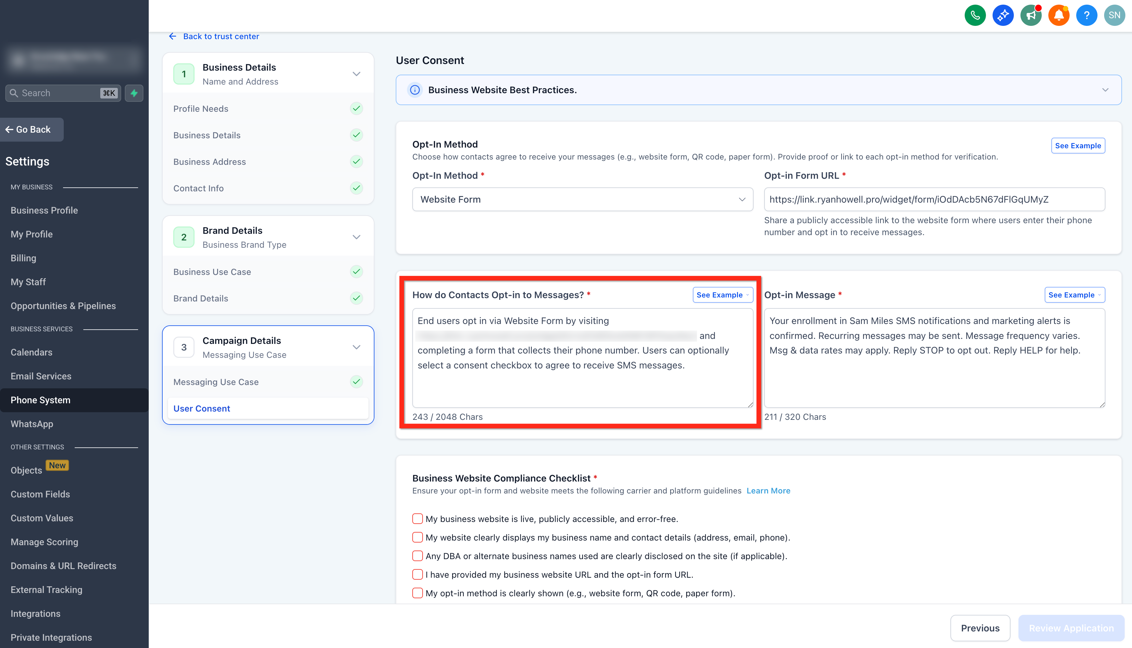1132x648 pixels.
Task: Open Phone System in settings sidebar
Action: (74, 400)
